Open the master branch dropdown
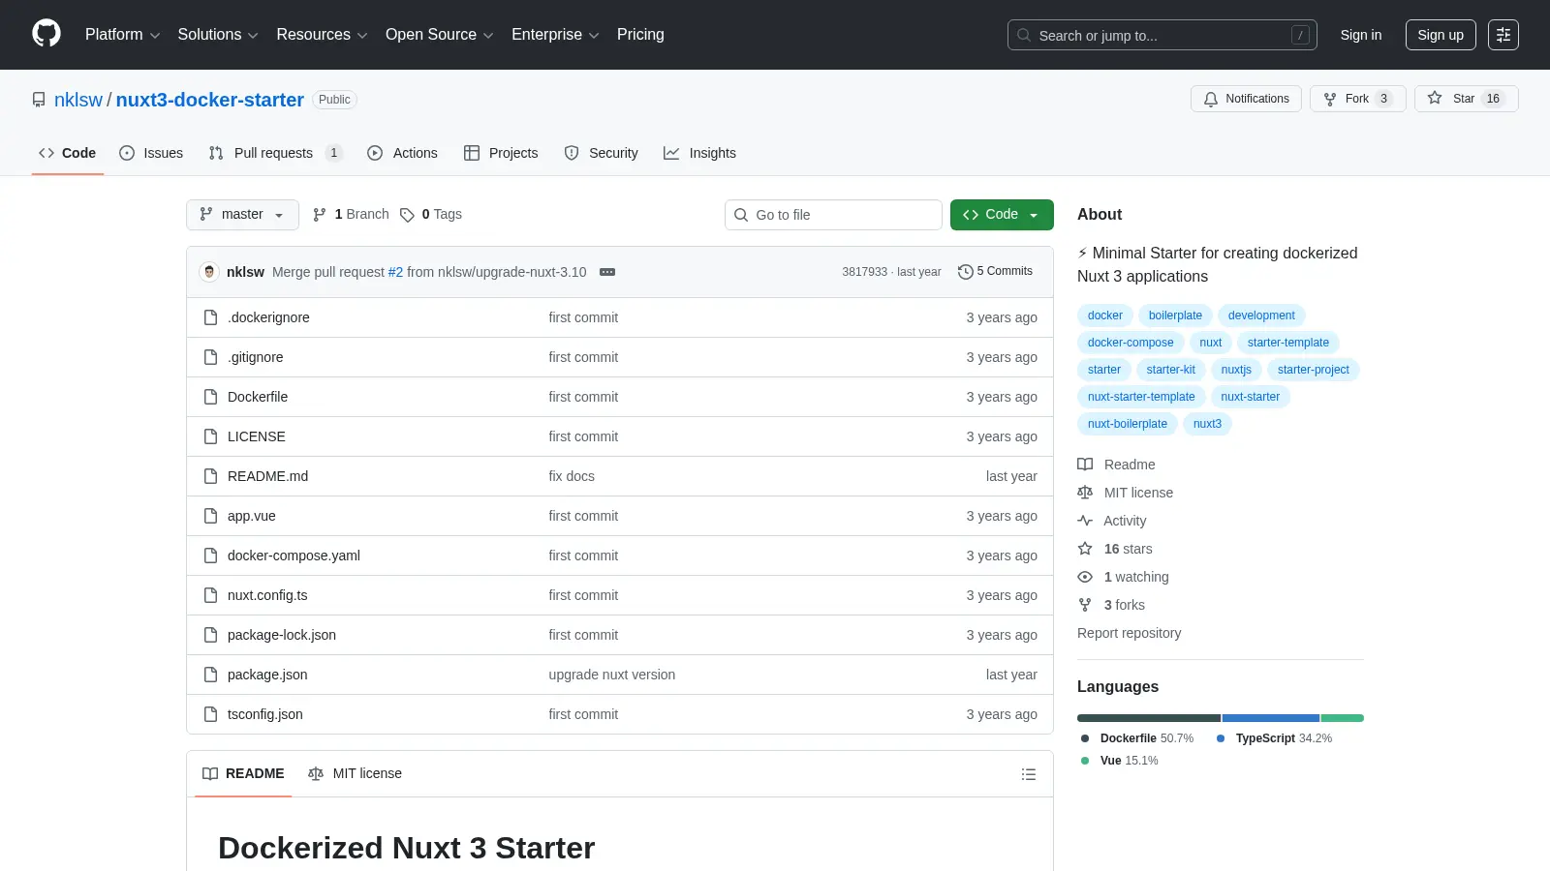 242,215
